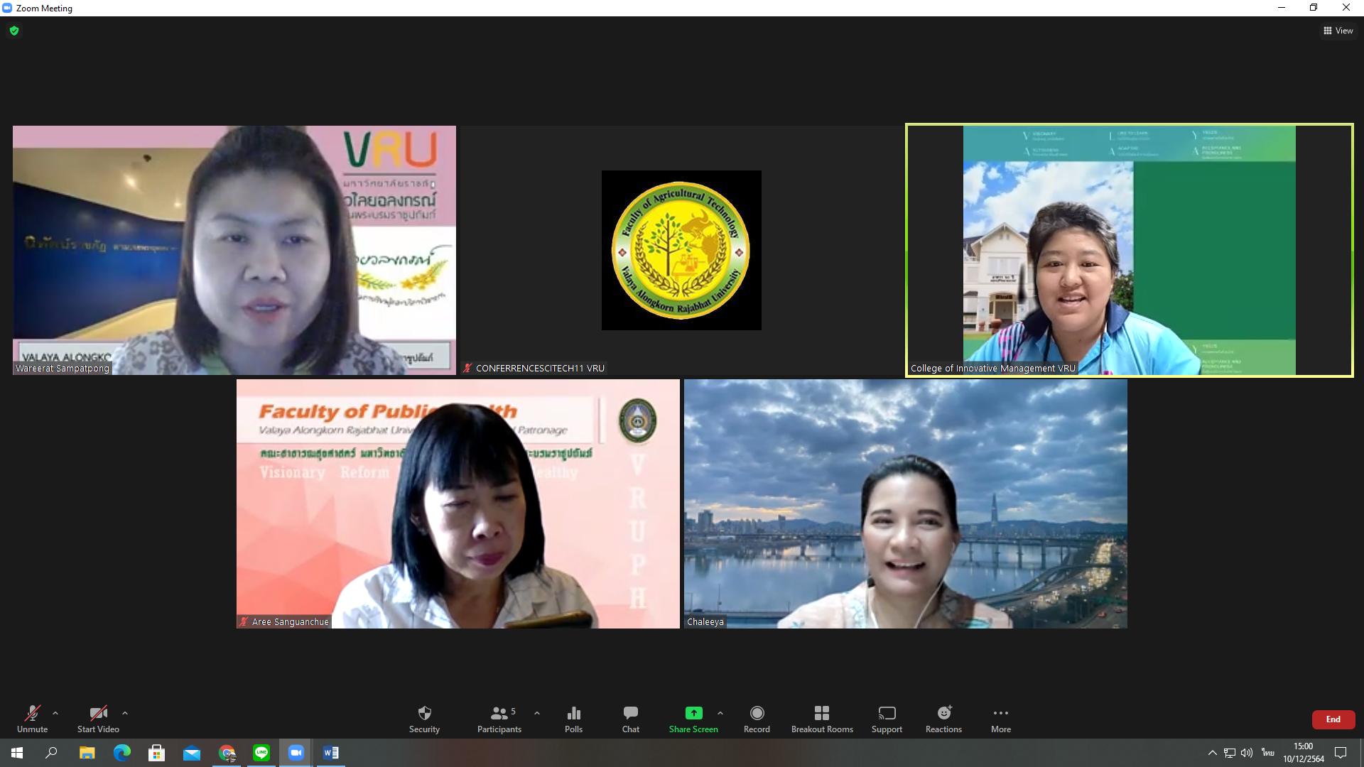Viewport: 1364px width, 767px height.
Task: Click the Support icon
Action: coord(887,719)
